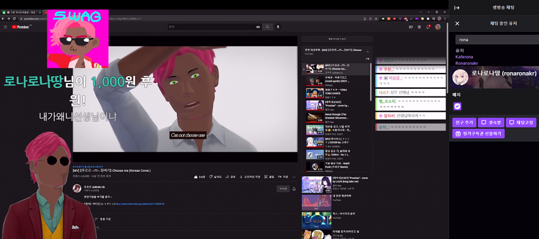The image size is (539, 239).
Task: Click the hashtag links above the title
Action: (x=88, y=167)
